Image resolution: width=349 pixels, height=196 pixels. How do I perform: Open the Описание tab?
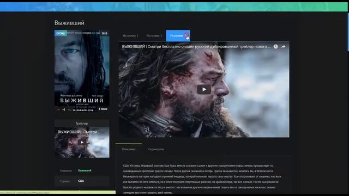click(x=129, y=149)
